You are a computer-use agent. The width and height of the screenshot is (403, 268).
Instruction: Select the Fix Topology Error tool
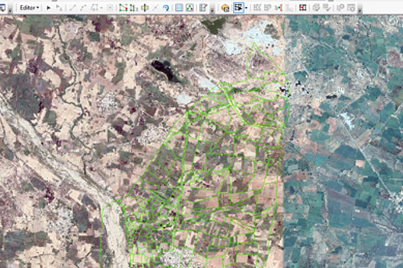pyautogui.click(x=341, y=7)
